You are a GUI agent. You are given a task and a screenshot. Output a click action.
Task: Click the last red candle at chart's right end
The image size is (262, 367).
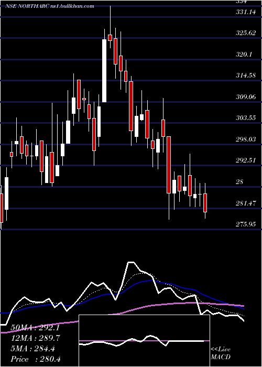point(205,203)
